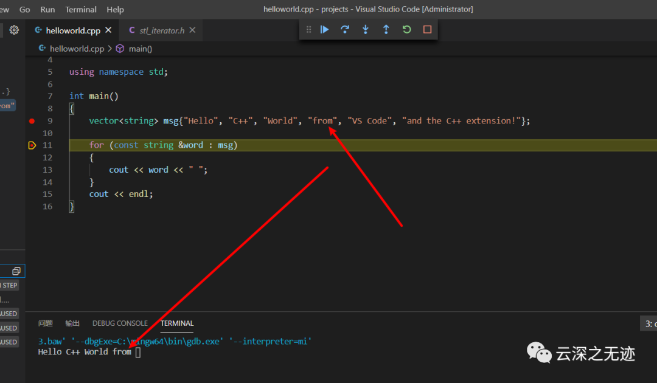Click the debug Continue button
This screenshot has height=383, width=657.
(324, 30)
